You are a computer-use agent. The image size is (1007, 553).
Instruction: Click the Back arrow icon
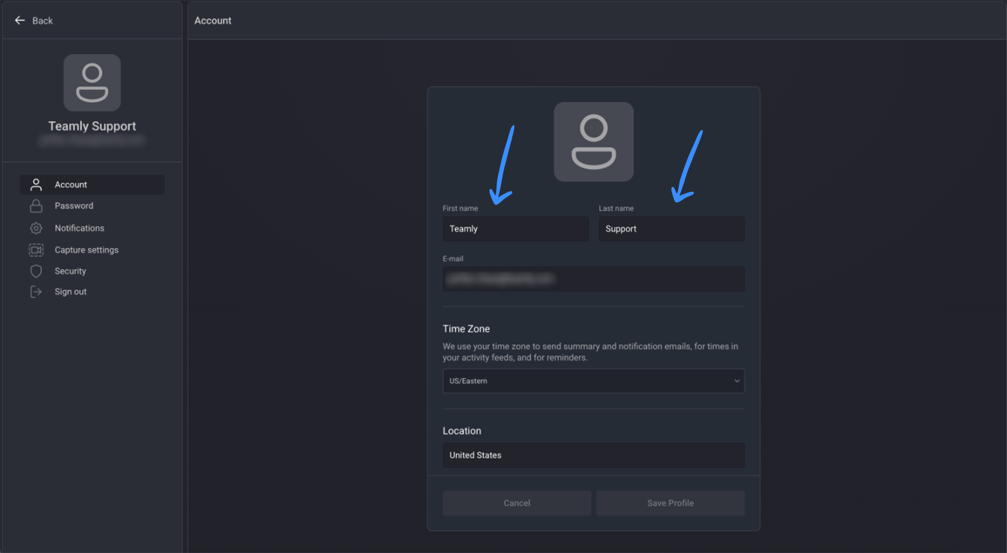(x=20, y=20)
